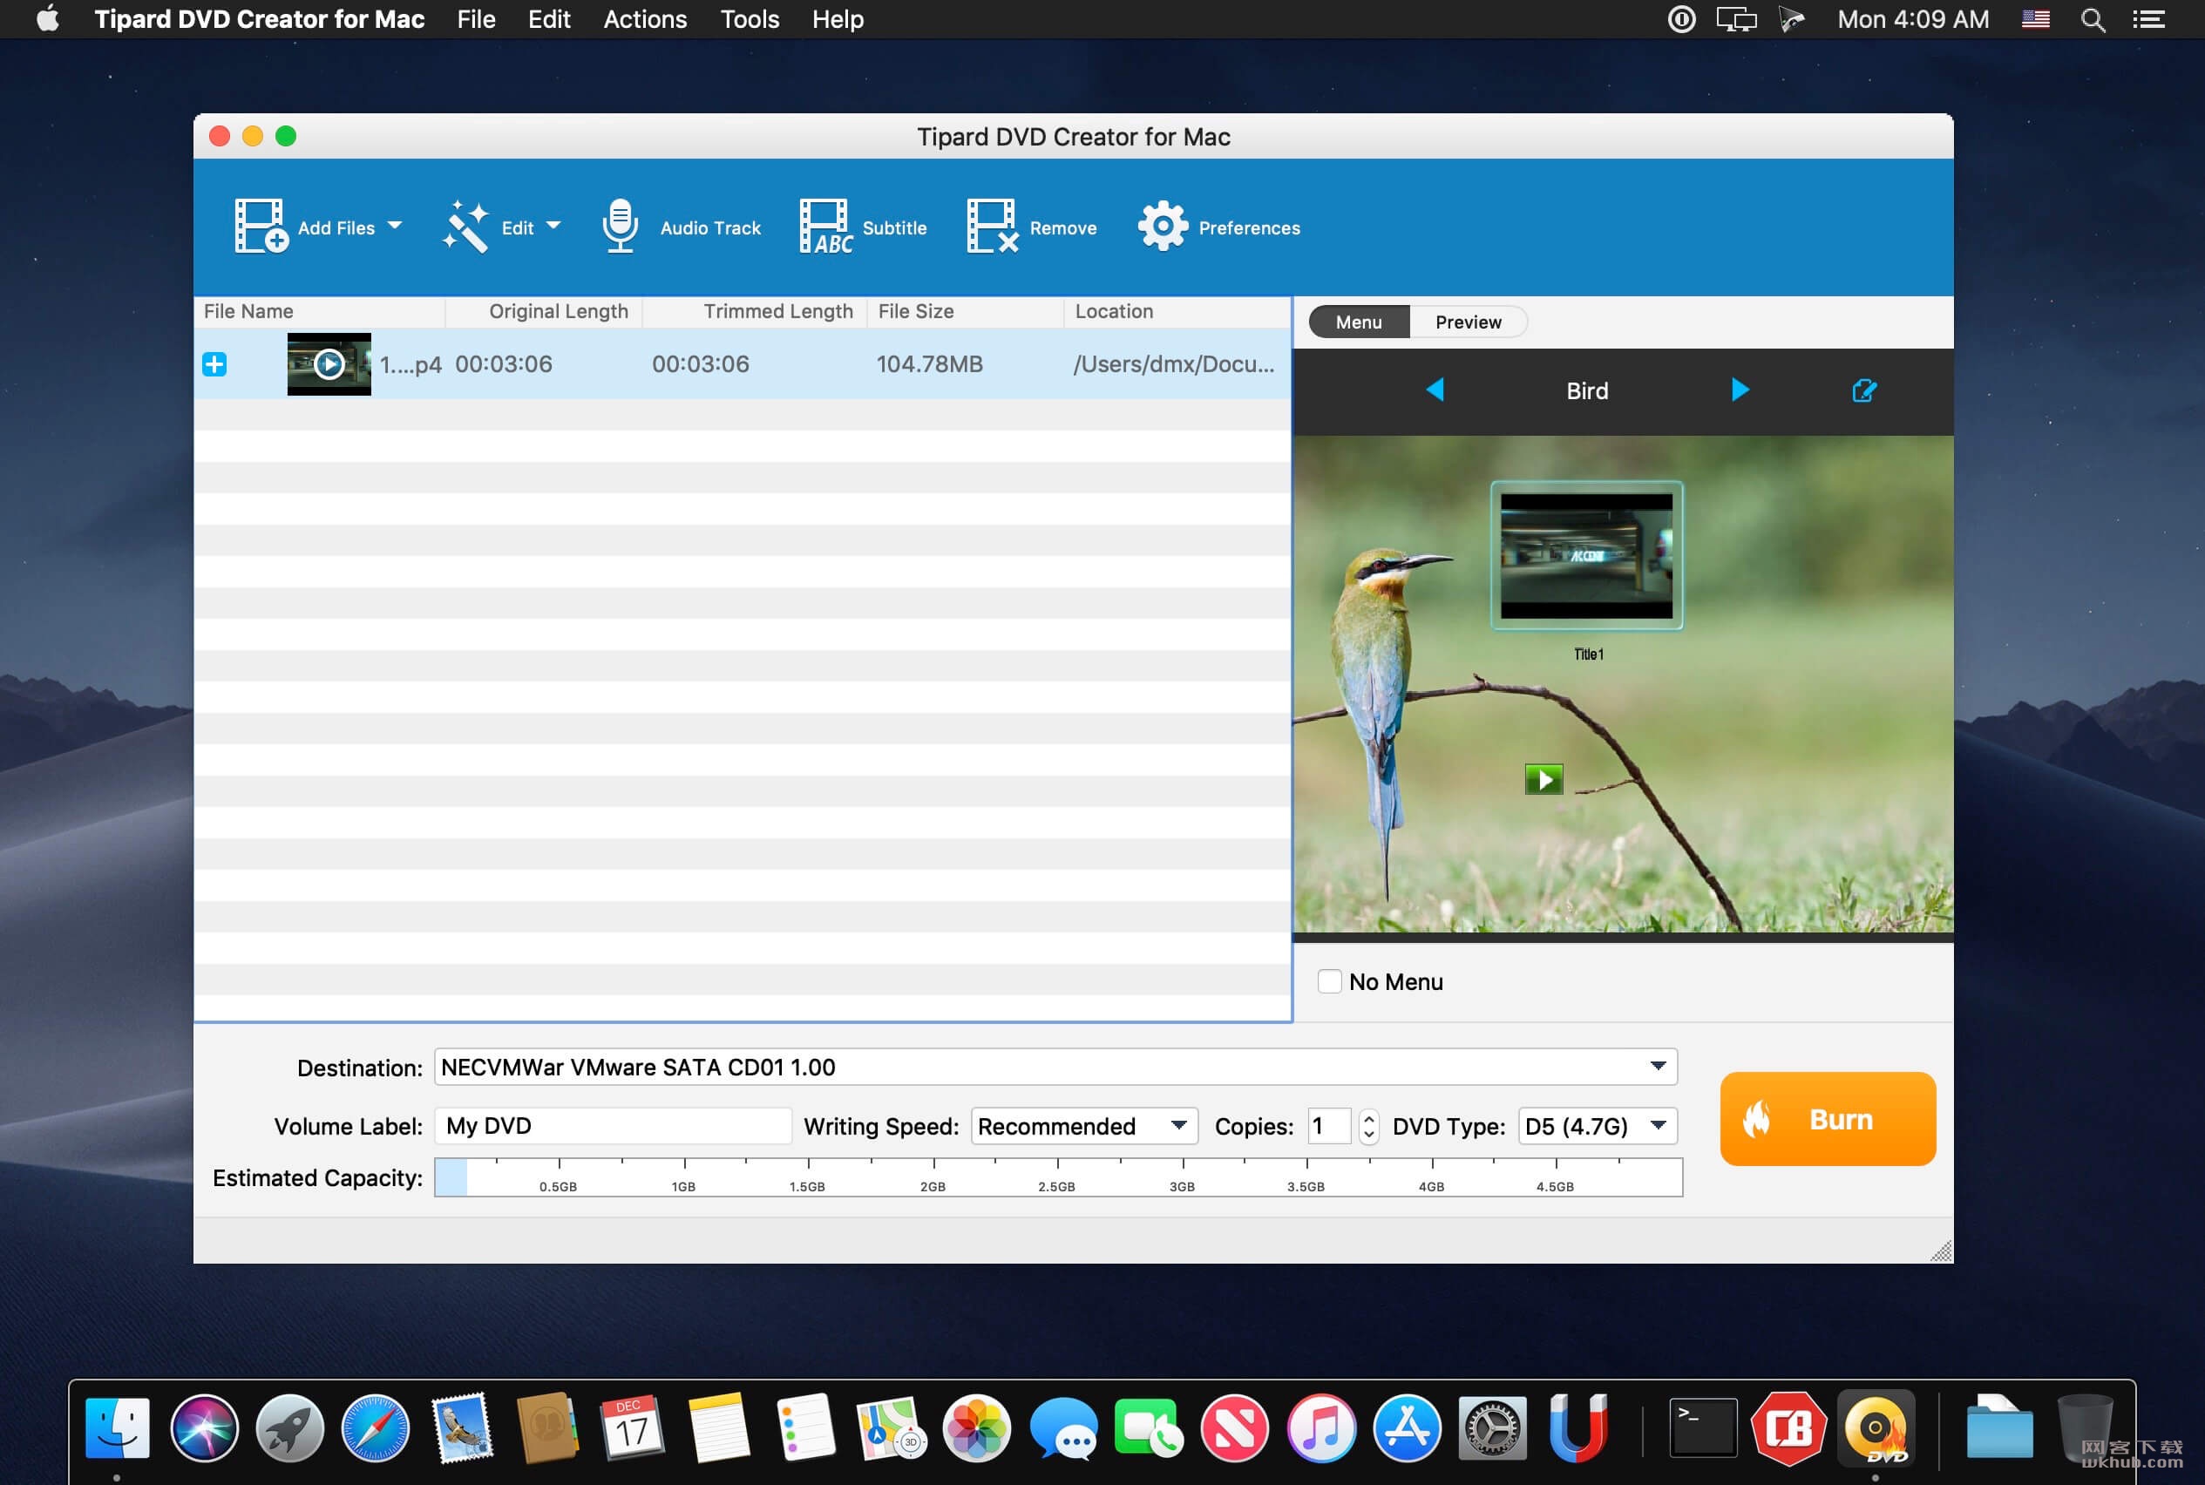Open Notification Center icon
The image size is (2205, 1485).
pyautogui.click(x=2148, y=20)
